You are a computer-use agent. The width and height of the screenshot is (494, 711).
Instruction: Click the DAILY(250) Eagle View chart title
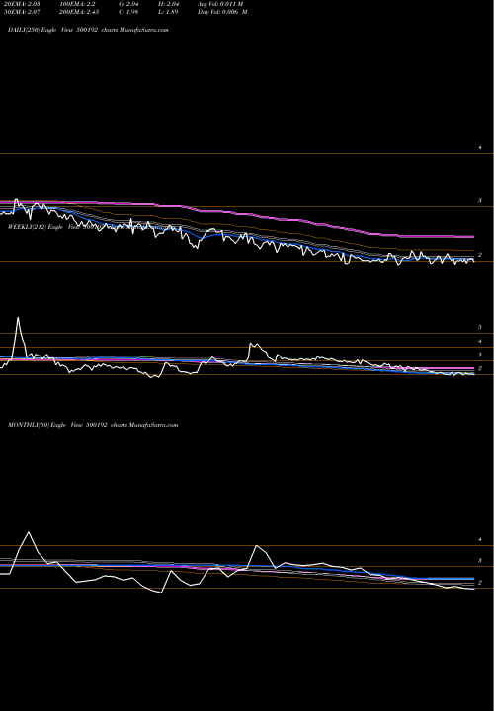point(88,30)
